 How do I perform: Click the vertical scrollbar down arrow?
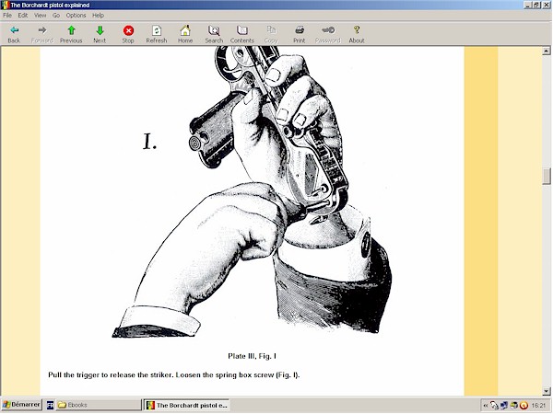(547, 391)
